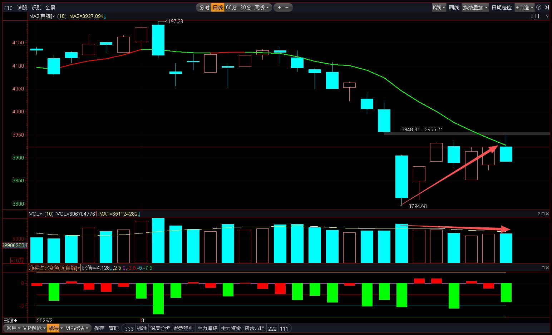This screenshot has width=552, height=335.
Task: Click the zoom out minus button
Action: pos(287,8)
